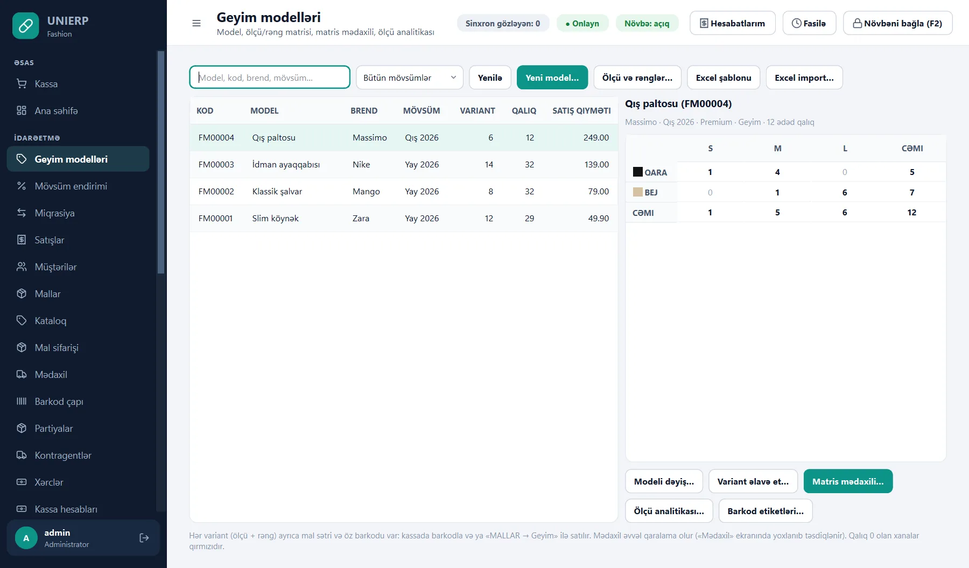Click the admin avatar circle
This screenshot has height=568, width=969.
click(x=26, y=538)
